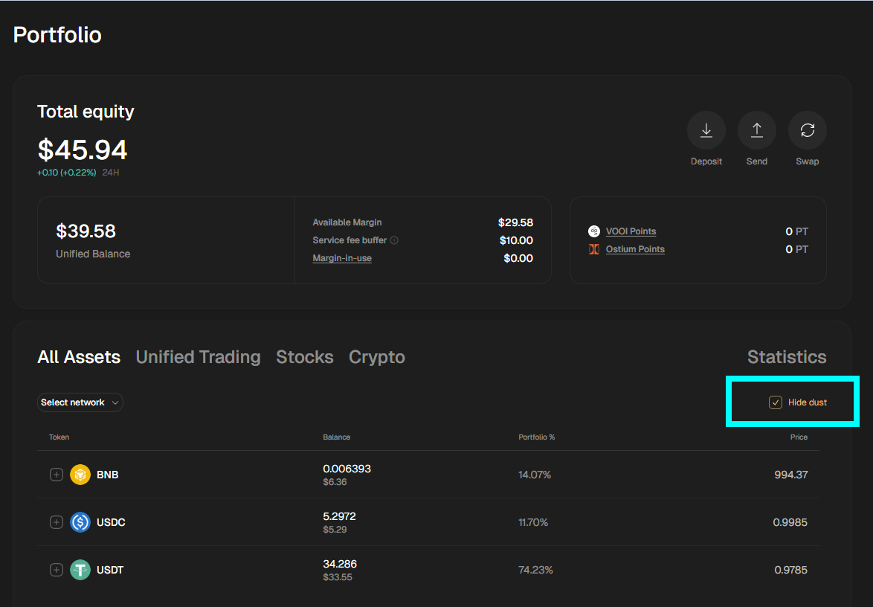Click the VOOI Points logo icon
Screen dimensions: 873x607
594,231
